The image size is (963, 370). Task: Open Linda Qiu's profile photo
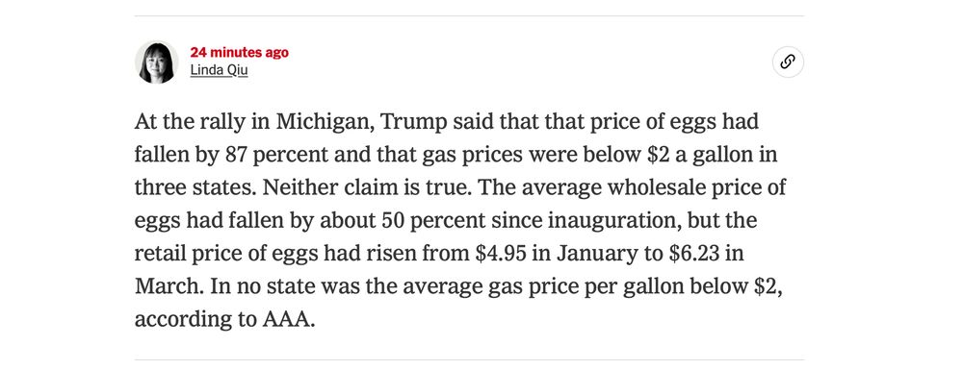click(x=157, y=62)
